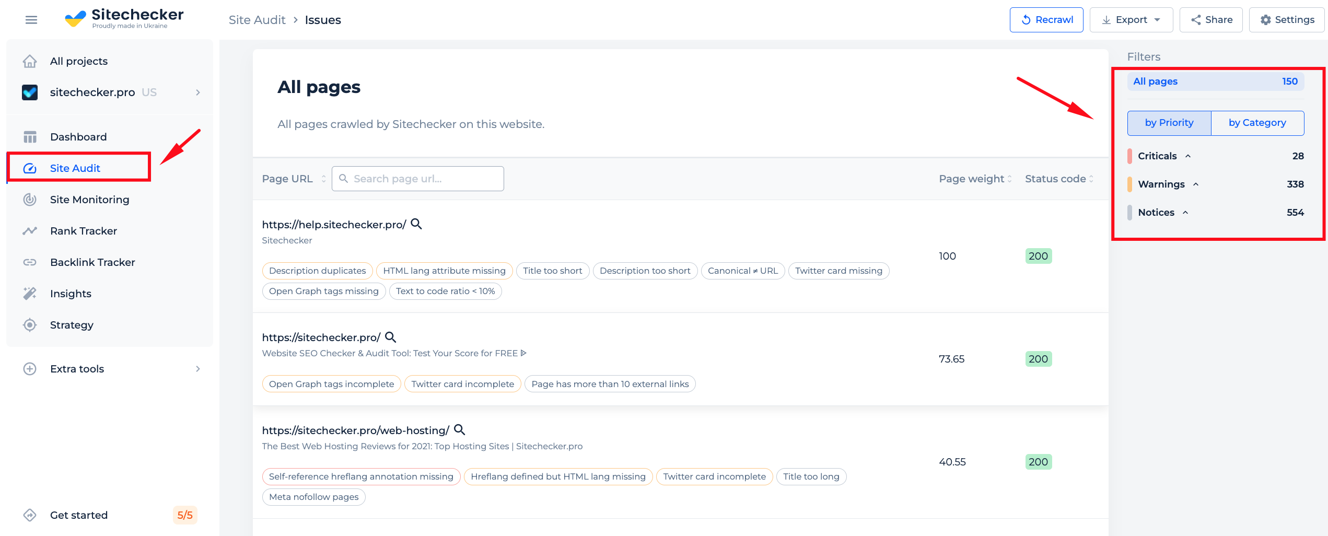This screenshot has height=536, width=1328.
Task: Click Description duplicates issue tag
Action: point(317,271)
